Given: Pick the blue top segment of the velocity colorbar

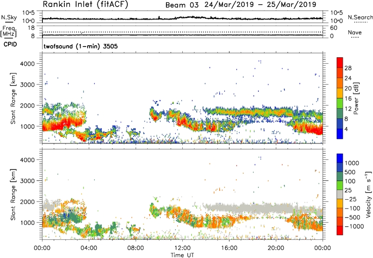Looking at the screenshot, I should pos(340,158).
